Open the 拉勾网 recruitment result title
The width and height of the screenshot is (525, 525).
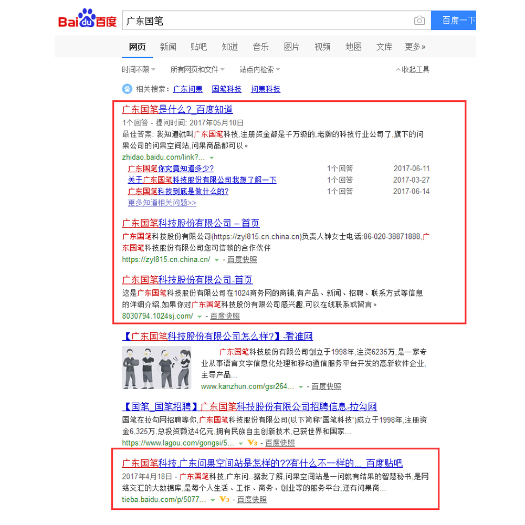pos(249,407)
